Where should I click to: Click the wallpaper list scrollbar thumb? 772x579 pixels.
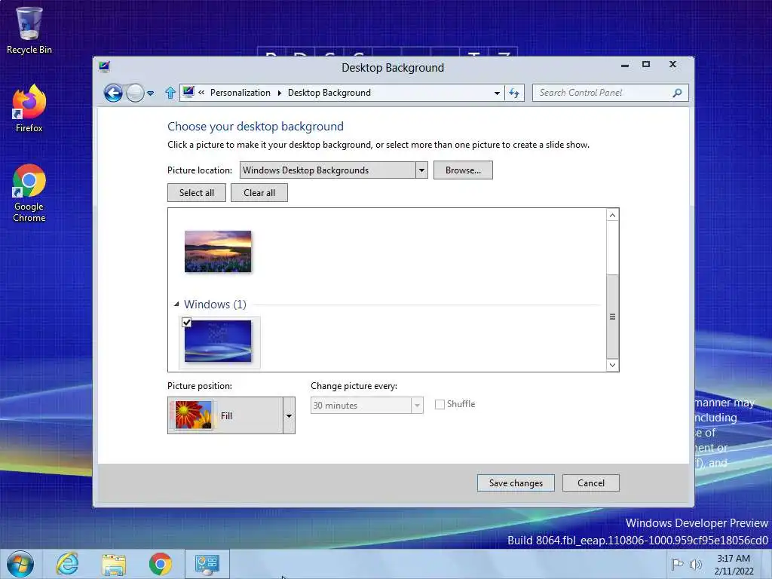[x=612, y=317]
